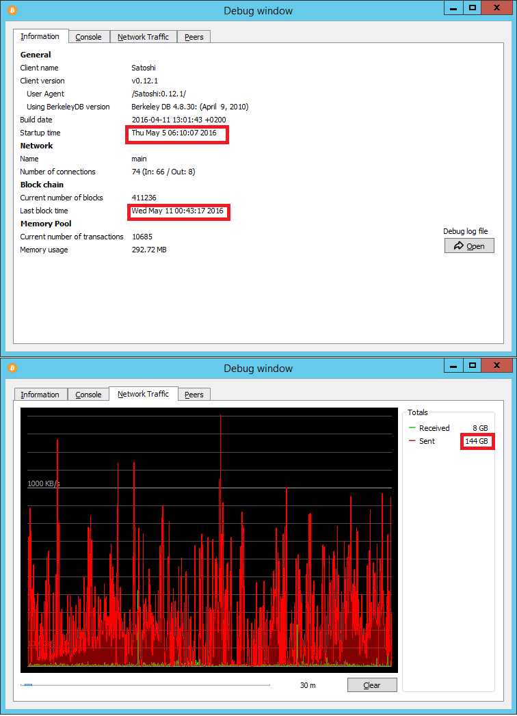Image resolution: width=517 pixels, height=716 pixels.
Task: Select last block time Wed May 11 00:43:17 2016
Action: pos(177,211)
